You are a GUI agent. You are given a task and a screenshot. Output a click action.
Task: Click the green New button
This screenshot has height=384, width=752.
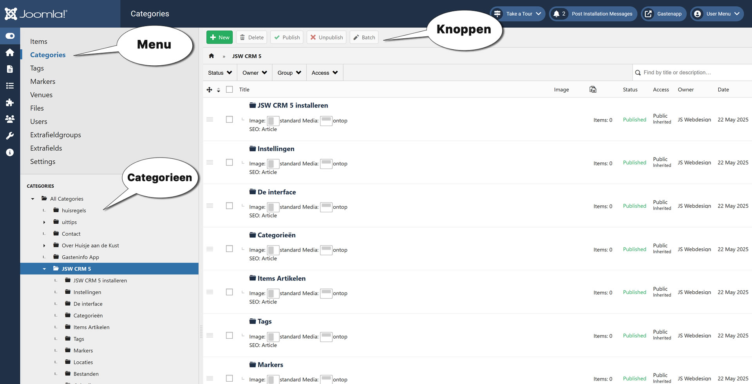(219, 38)
